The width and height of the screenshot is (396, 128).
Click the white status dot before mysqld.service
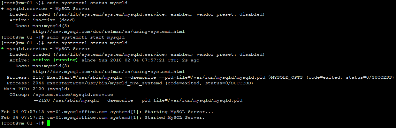3,9
